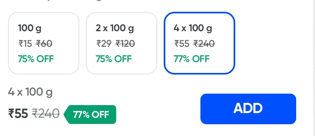Click the struck-through ₹60 price
This screenshot has width=315, height=136.
point(44,44)
